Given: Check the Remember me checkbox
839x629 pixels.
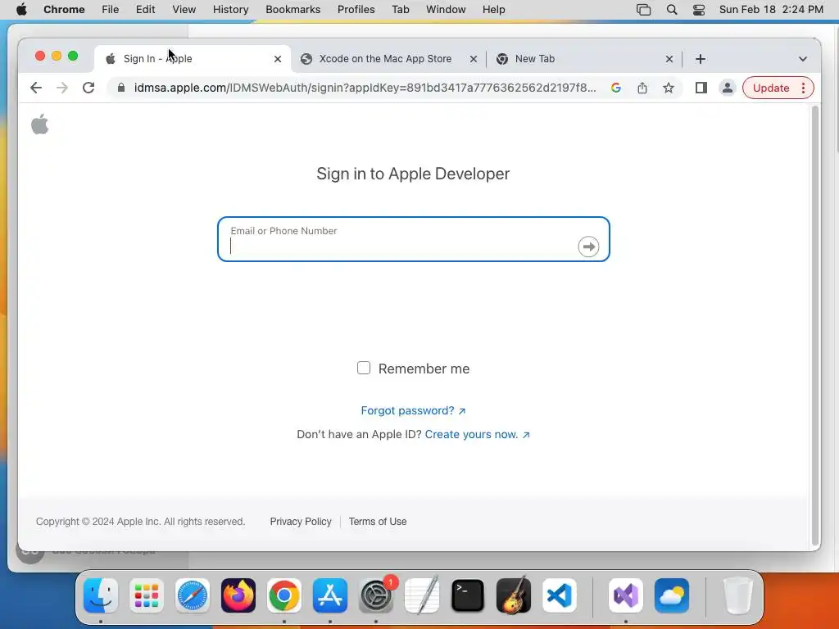Looking at the screenshot, I should point(363,368).
